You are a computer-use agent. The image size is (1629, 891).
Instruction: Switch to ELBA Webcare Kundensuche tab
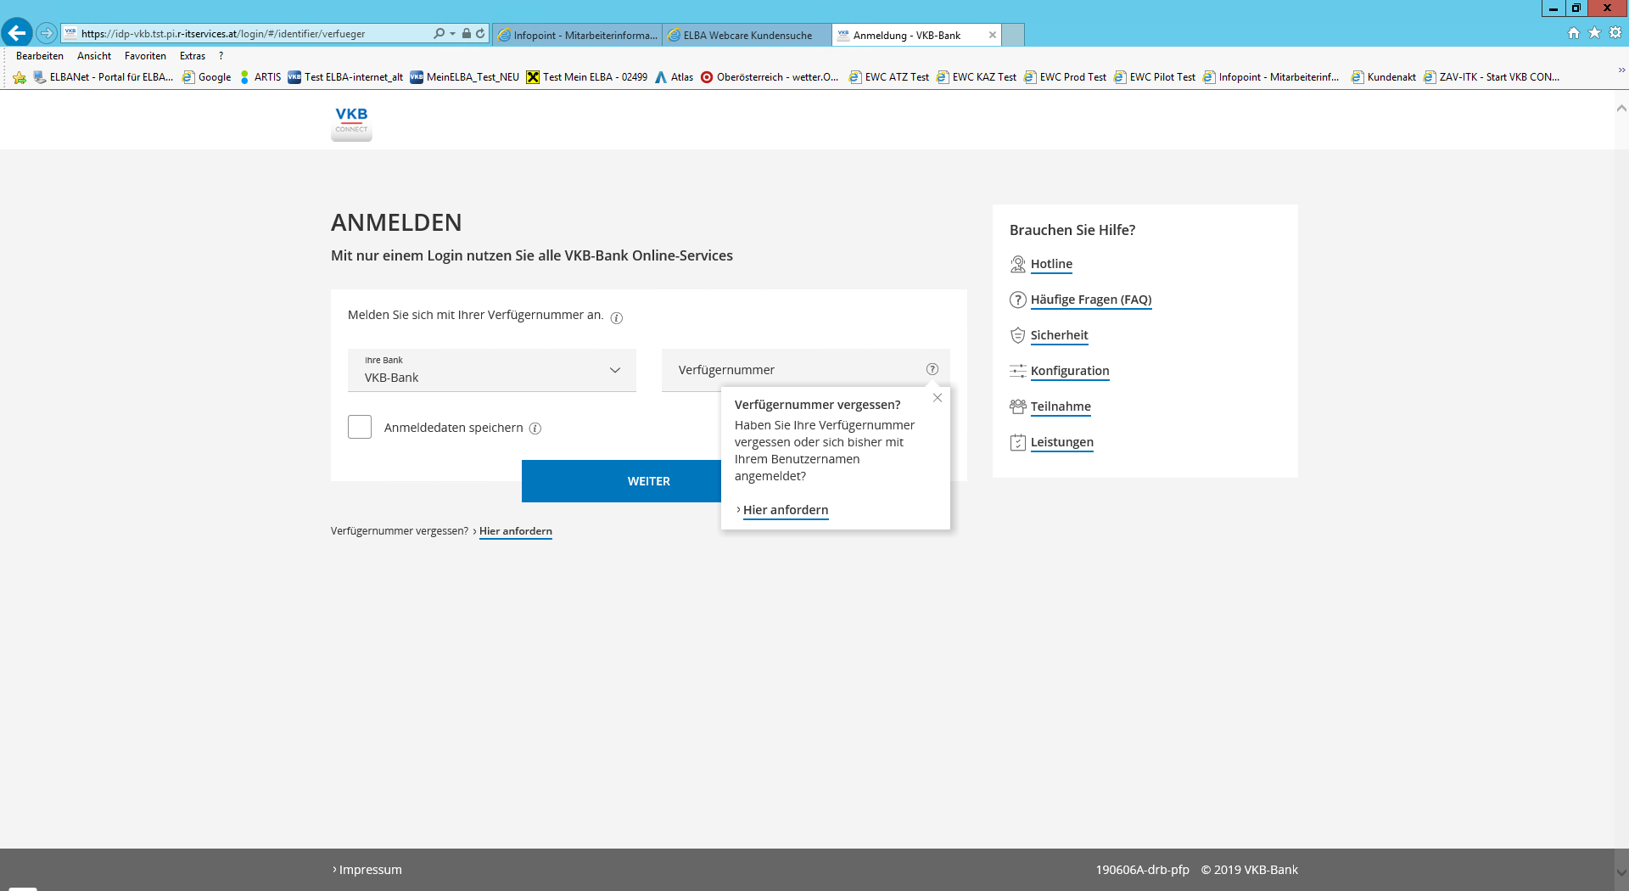click(x=747, y=35)
